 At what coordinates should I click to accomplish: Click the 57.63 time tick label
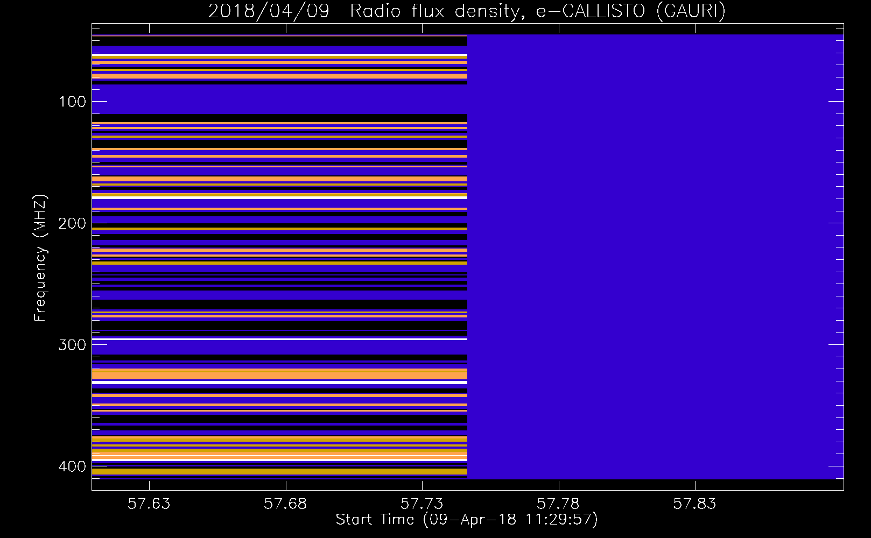pyautogui.click(x=149, y=504)
